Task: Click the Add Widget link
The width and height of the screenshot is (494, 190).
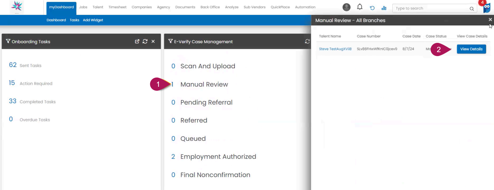Action: (x=93, y=20)
